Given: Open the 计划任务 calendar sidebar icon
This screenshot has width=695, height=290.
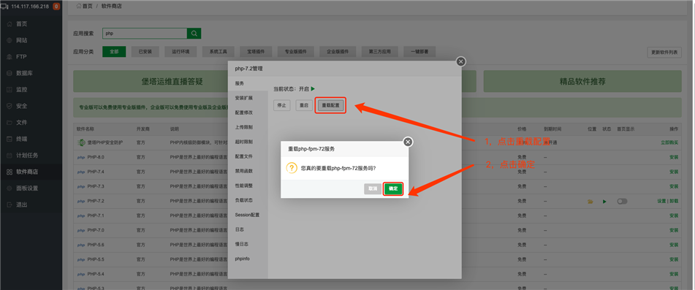Looking at the screenshot, I should [10, 156].
